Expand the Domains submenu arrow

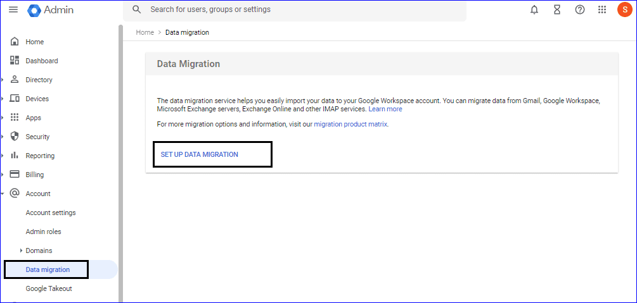click(21, 250)
